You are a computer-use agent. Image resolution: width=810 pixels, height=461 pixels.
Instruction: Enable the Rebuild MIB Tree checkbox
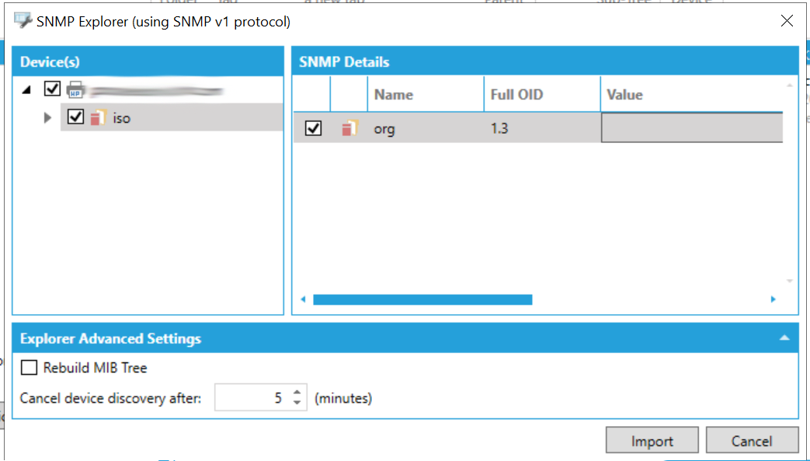30,368
